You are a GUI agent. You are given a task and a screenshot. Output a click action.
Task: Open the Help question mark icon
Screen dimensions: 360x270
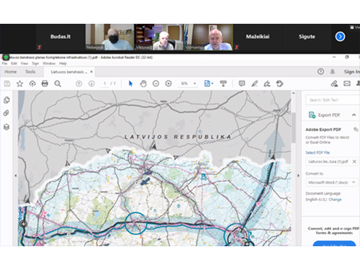[x=320, y=71]
